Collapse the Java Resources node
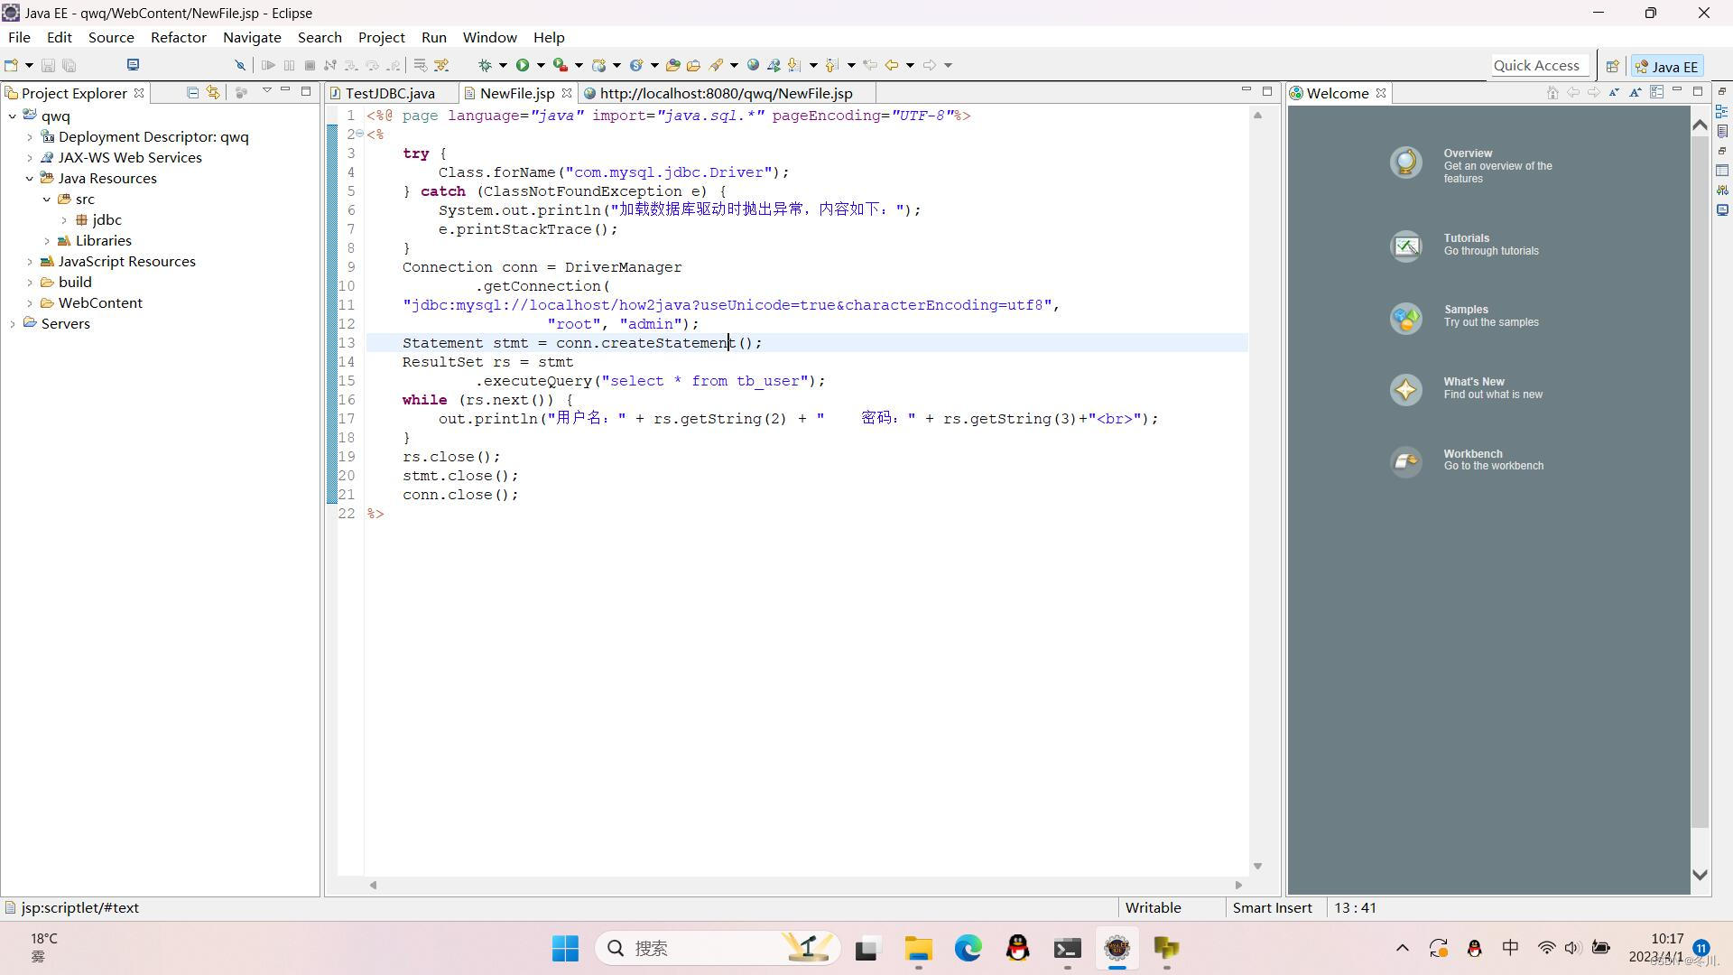Image resolution: width=1733 pixels, height=975 pixels. point(30,179)
